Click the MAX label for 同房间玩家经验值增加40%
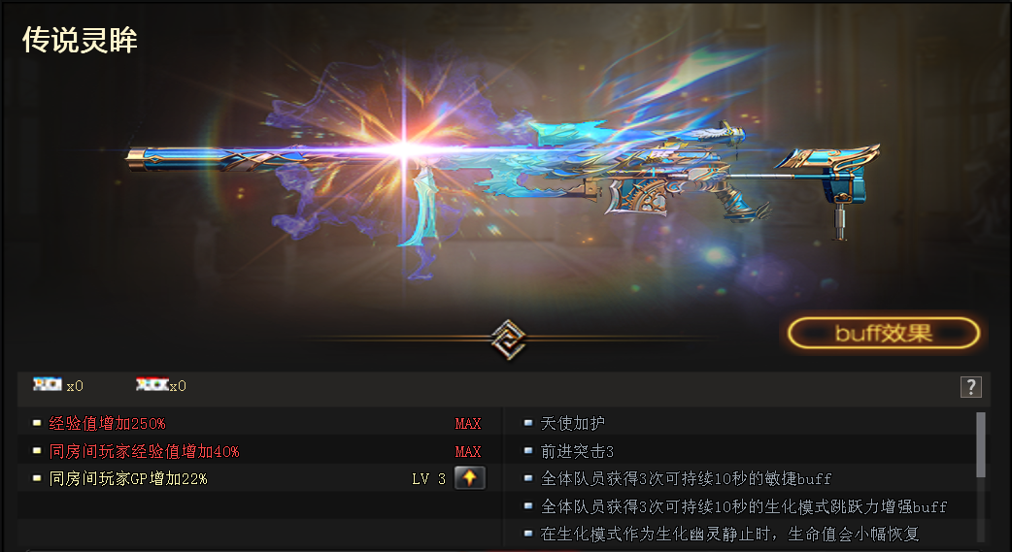Image resolution: width=1012 pixels, height=552 pixels. point(468,451)
